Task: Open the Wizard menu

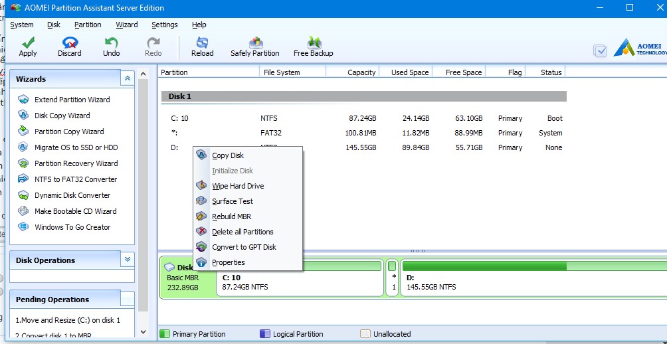Action: click(x=127, y=25)
